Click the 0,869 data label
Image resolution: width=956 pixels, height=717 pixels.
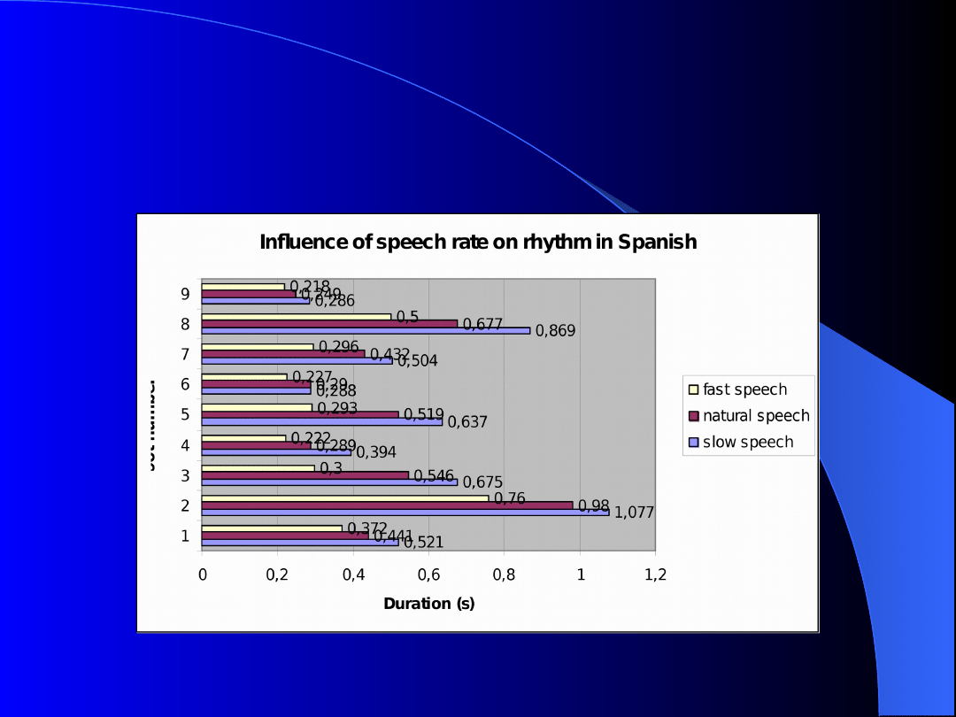click(x=555, y=331)
